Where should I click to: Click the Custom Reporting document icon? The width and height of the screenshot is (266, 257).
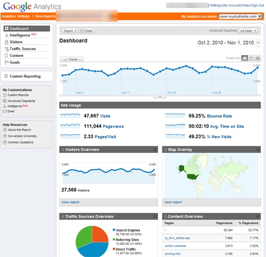(6, 76)
